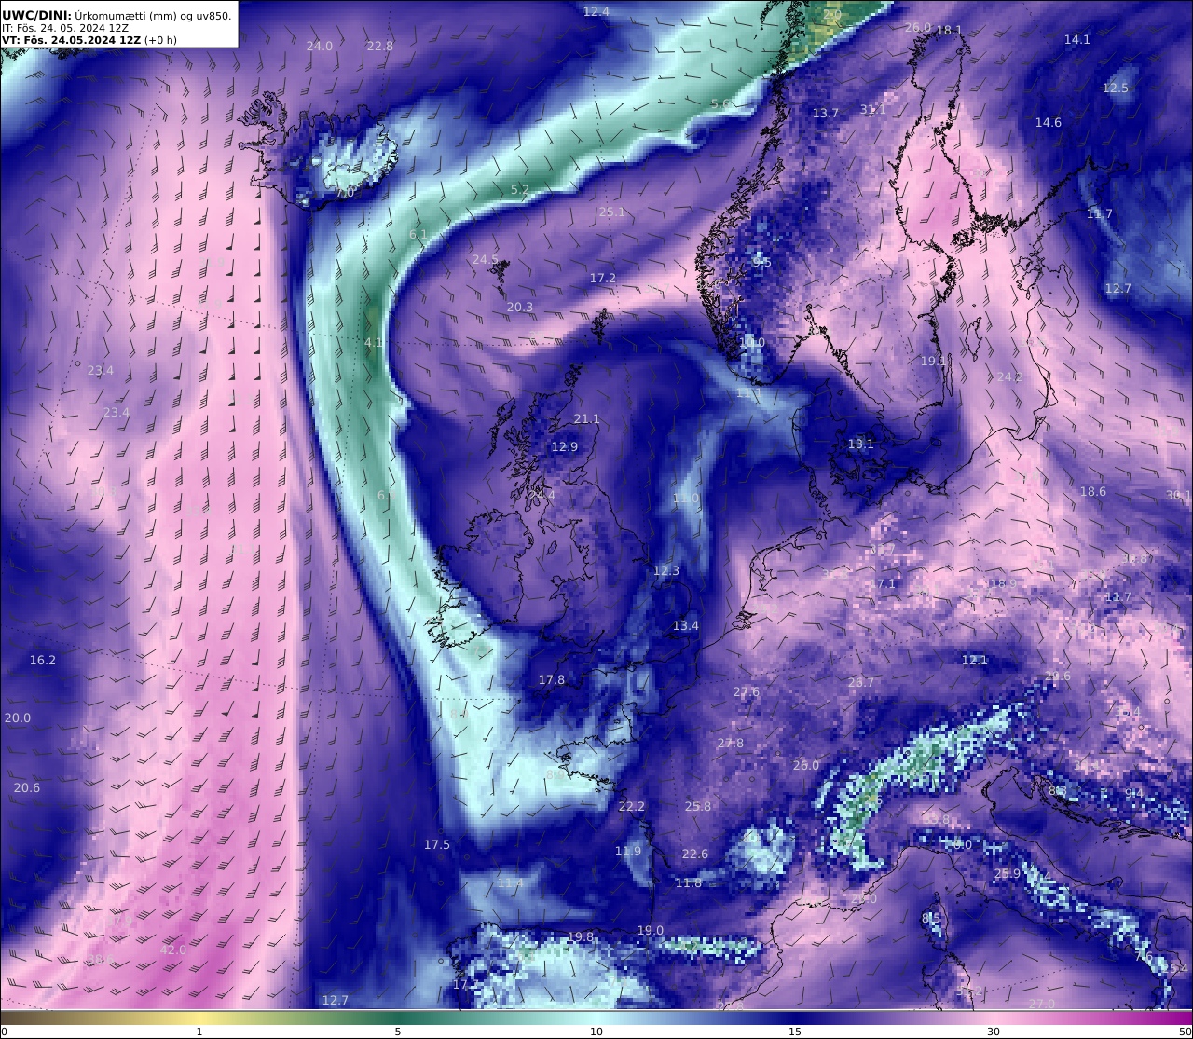Screen dimensions: 1193x1039
Task: Select the 17.2 value label
Action: [603, 278]
